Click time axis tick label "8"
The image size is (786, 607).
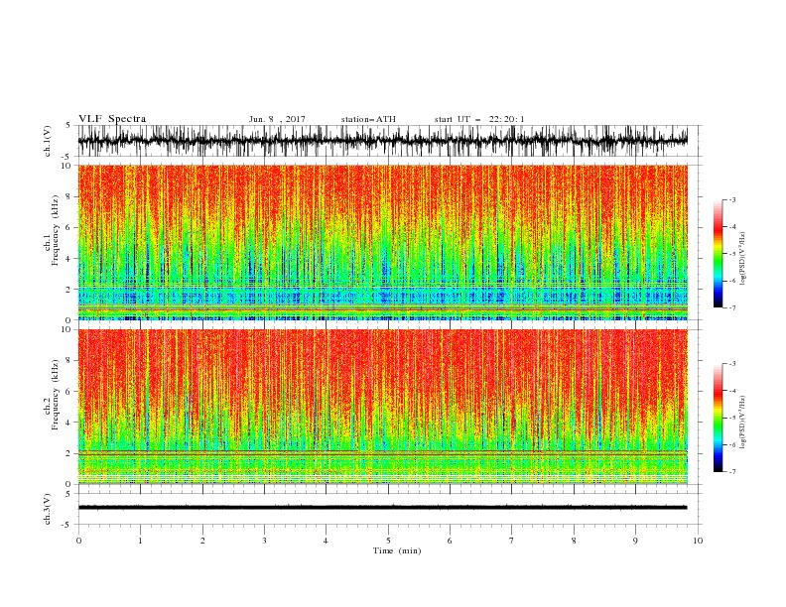tap(574, 541)
